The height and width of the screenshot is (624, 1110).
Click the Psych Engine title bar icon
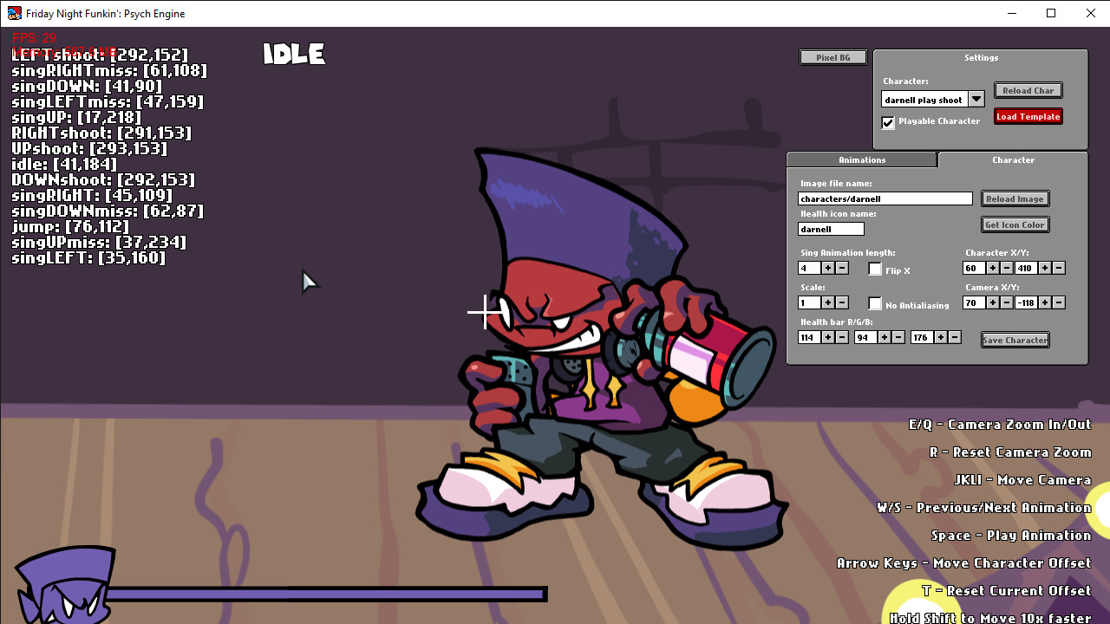pyautogui.click(x=14, y=13)
